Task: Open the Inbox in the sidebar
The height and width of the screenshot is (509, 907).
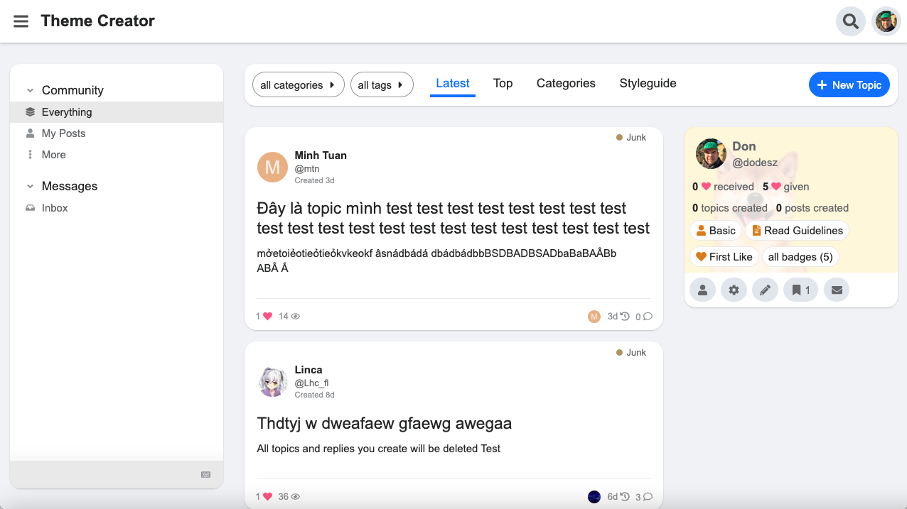Action: (55, 207)
